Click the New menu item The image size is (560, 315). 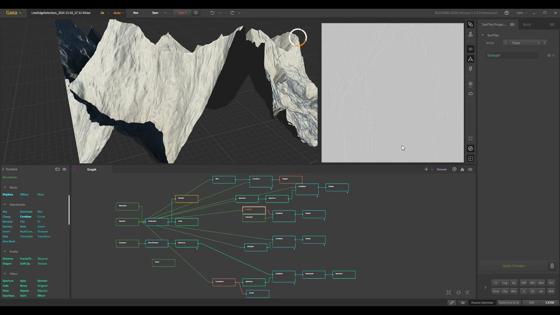(136, 13)
